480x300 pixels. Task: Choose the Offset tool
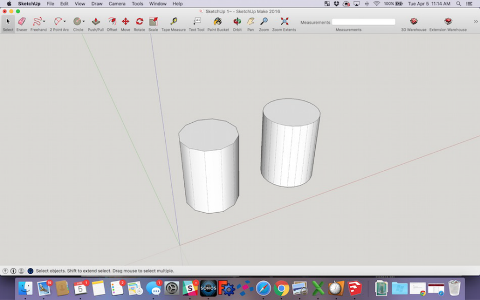coord(112,22)
